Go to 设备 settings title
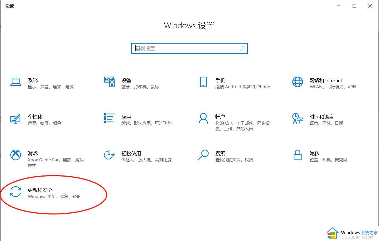Screen dimensions: 379x241 pyautogui.click(x=126, y=80)
